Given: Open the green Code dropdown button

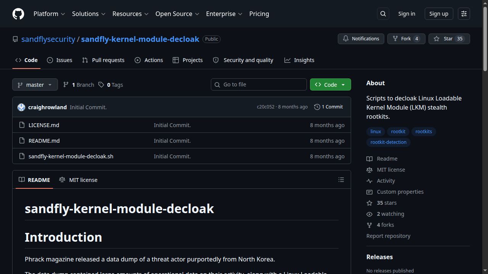Looking at the screenshot, I should click(331, 84).
